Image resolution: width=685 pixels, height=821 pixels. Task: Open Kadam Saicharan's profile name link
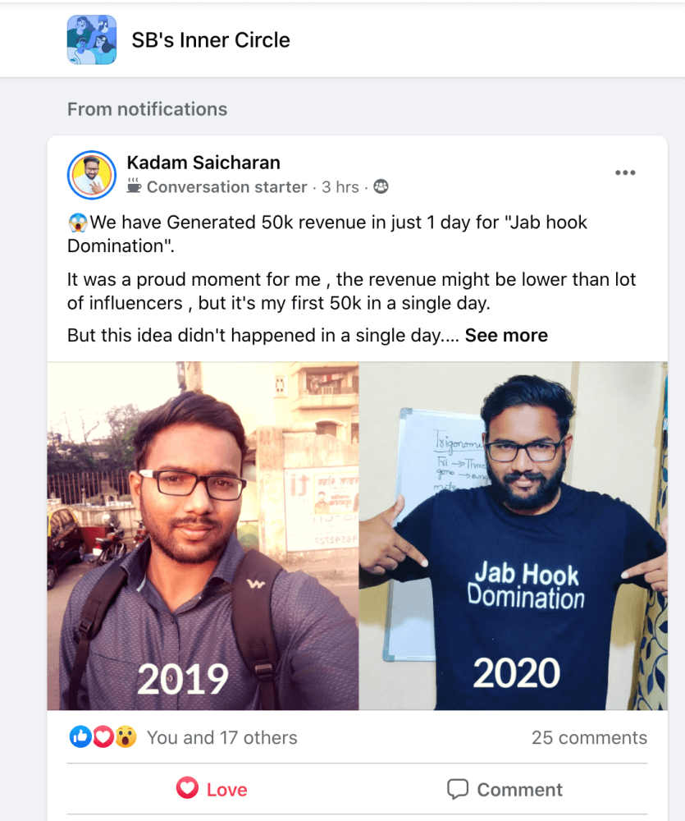[x=203, y=163]
